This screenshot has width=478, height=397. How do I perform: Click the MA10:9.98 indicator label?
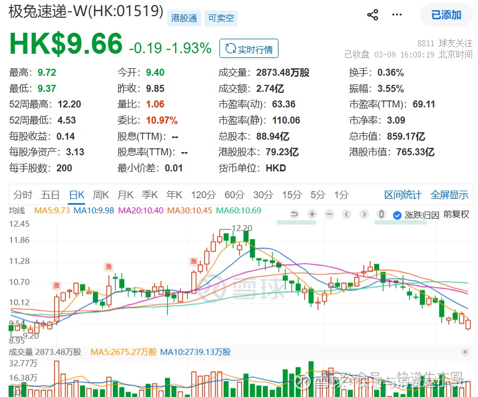click(x=94, y=211)
